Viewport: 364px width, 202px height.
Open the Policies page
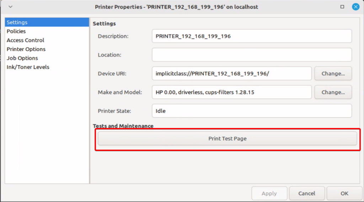tap(16, 31)
